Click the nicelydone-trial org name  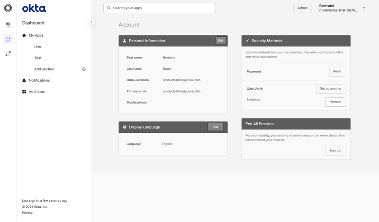339,10
